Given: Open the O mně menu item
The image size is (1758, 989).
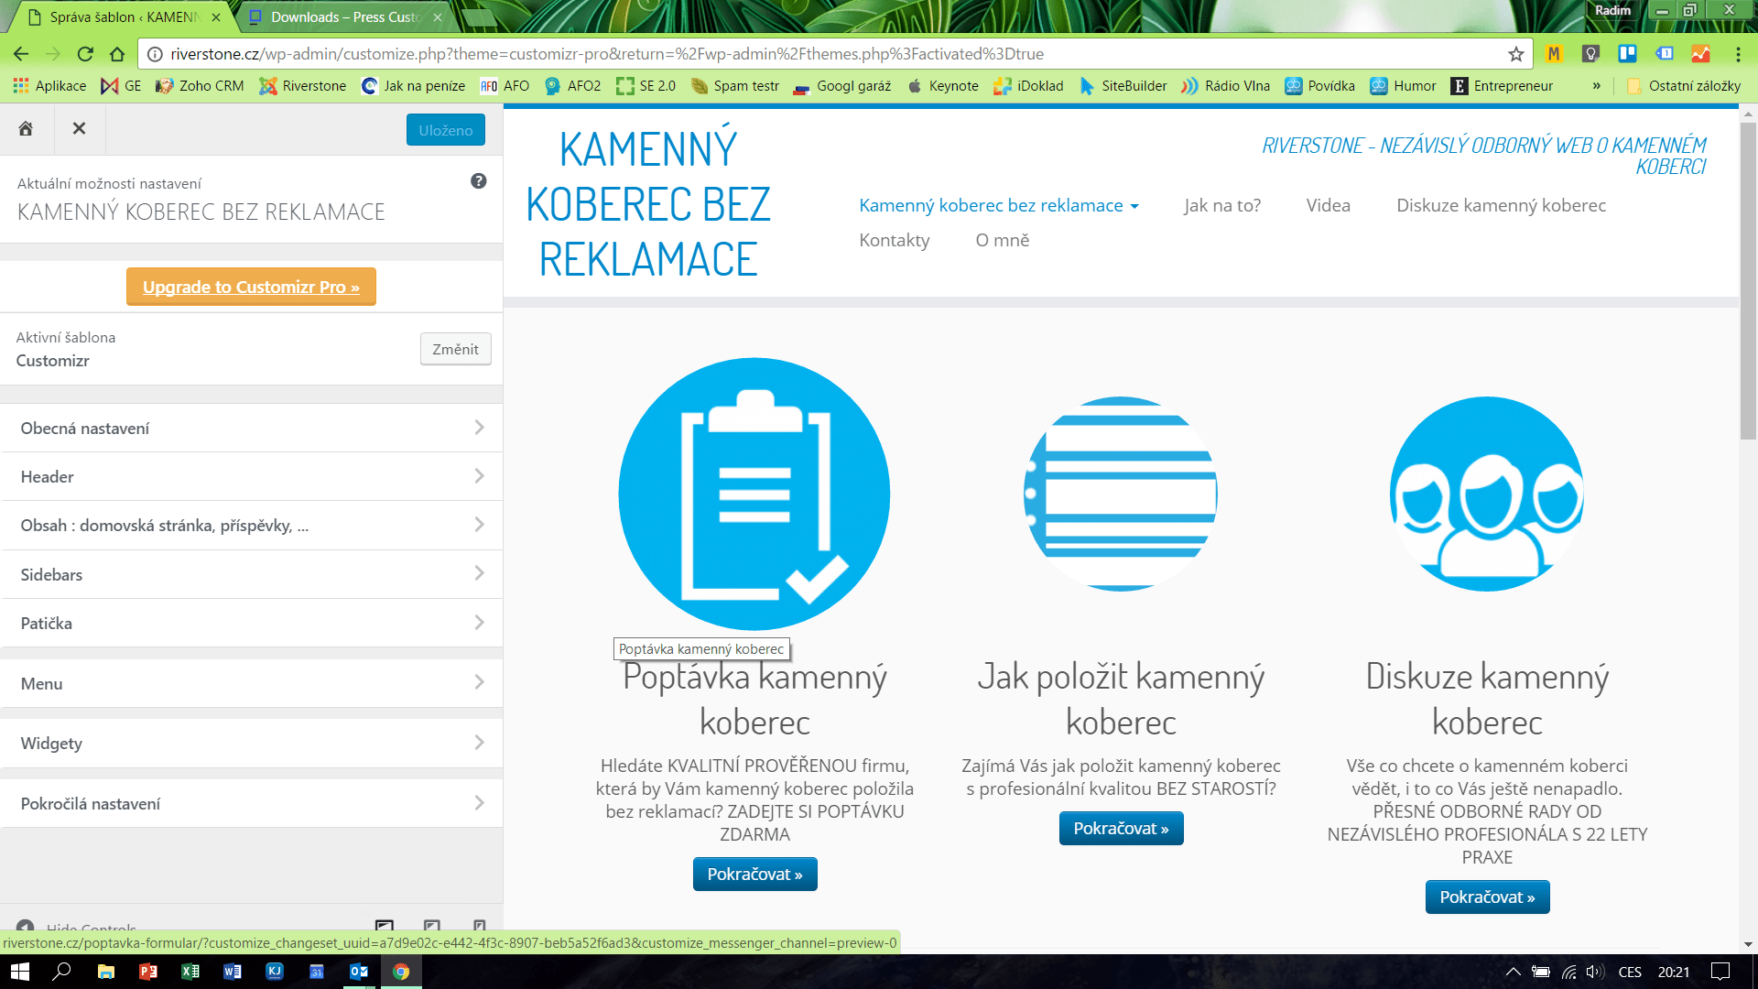Looking at the screenshot, I should pyautogui.click(x=1002, y=240).
